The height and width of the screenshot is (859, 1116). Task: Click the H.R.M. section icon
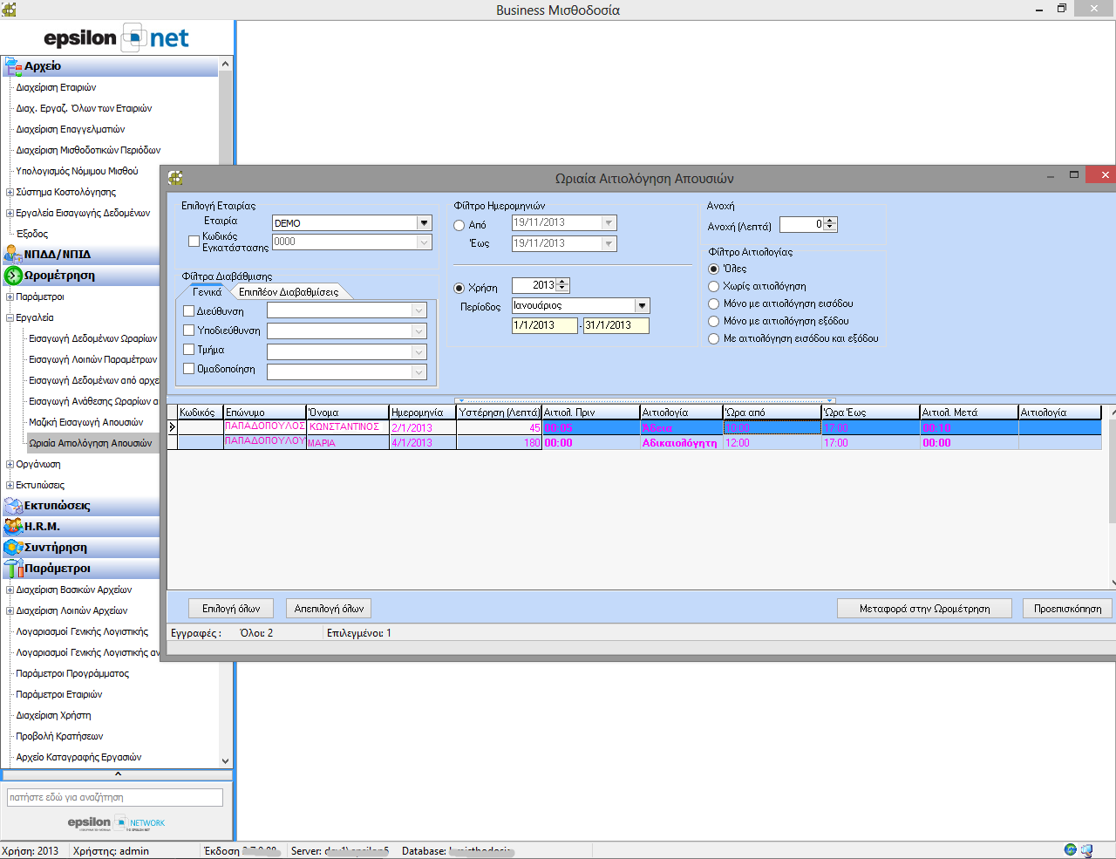13,527
